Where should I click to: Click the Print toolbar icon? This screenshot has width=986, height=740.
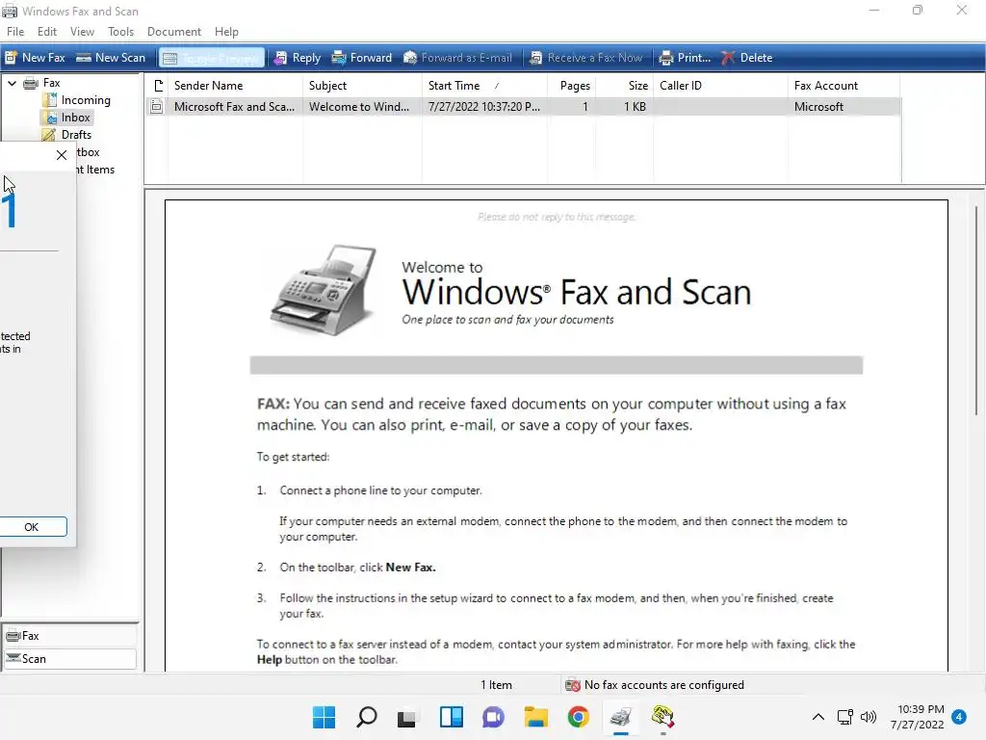[x=666, y=58]
